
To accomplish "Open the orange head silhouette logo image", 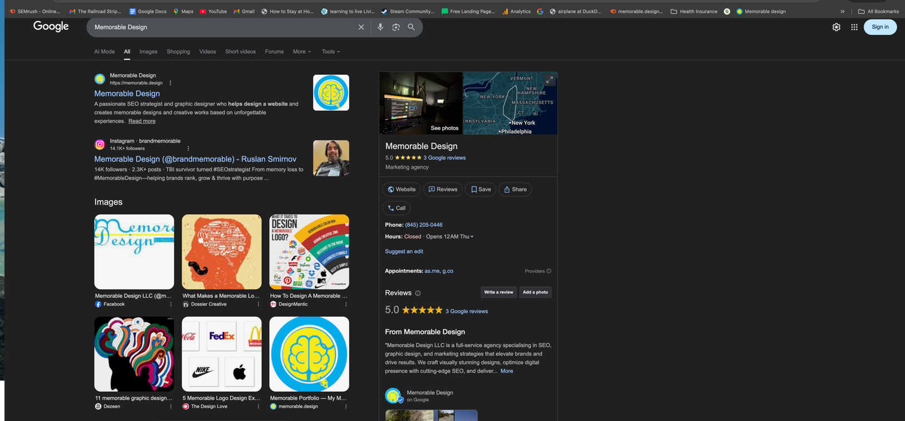I will click(222, 252).
